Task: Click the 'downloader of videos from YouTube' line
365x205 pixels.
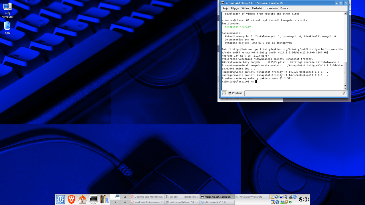Action: (x=262, y=14)
